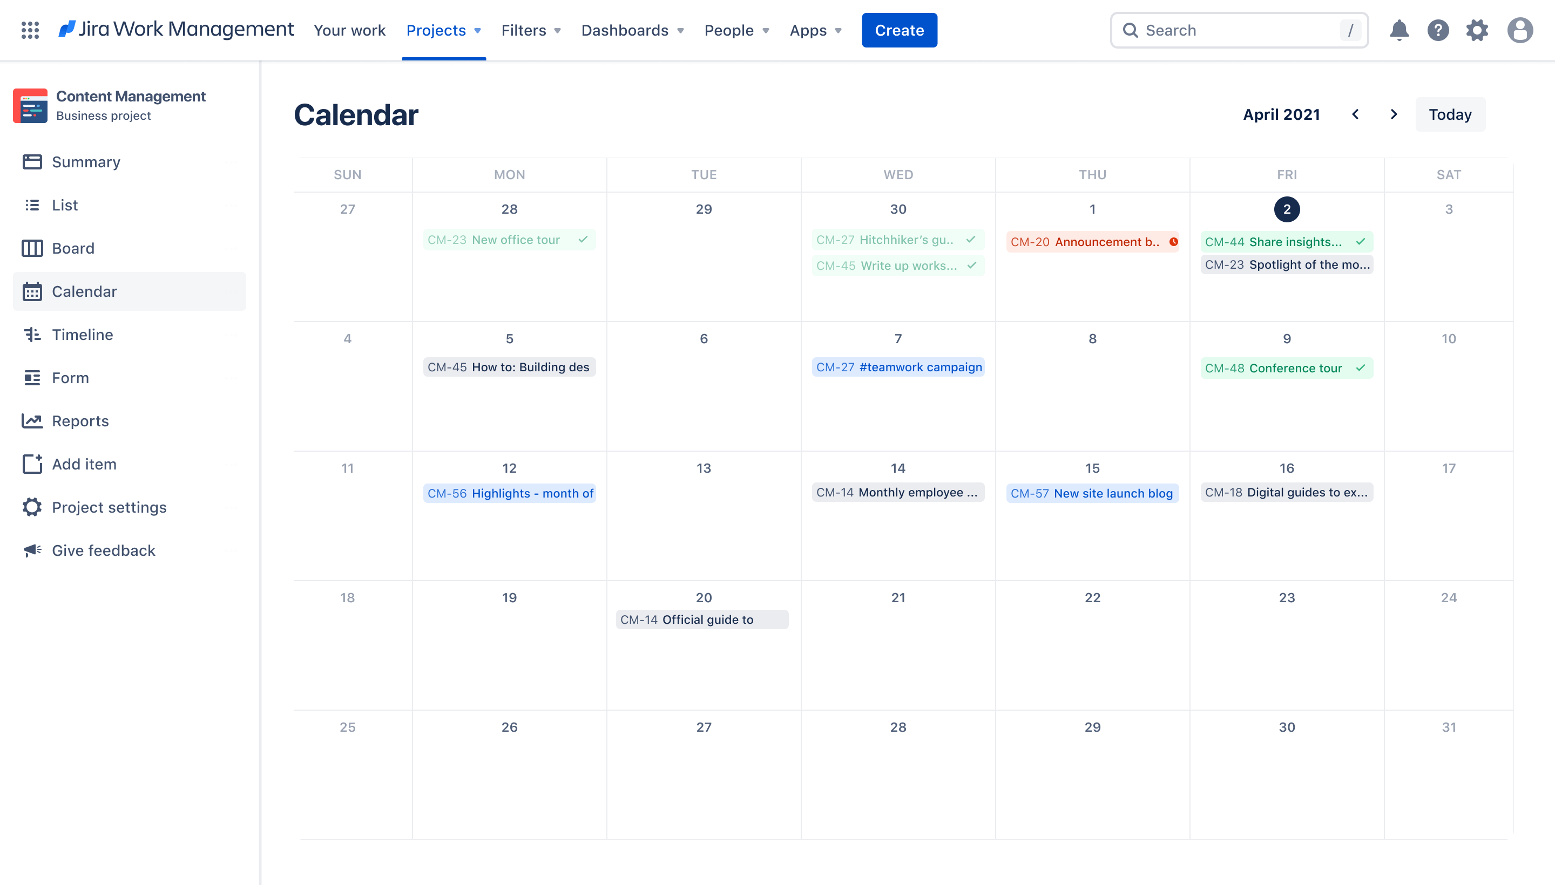Viewport: 1555px width, 885px height.
Task: Click the Today button
Action: point(1449,114)
